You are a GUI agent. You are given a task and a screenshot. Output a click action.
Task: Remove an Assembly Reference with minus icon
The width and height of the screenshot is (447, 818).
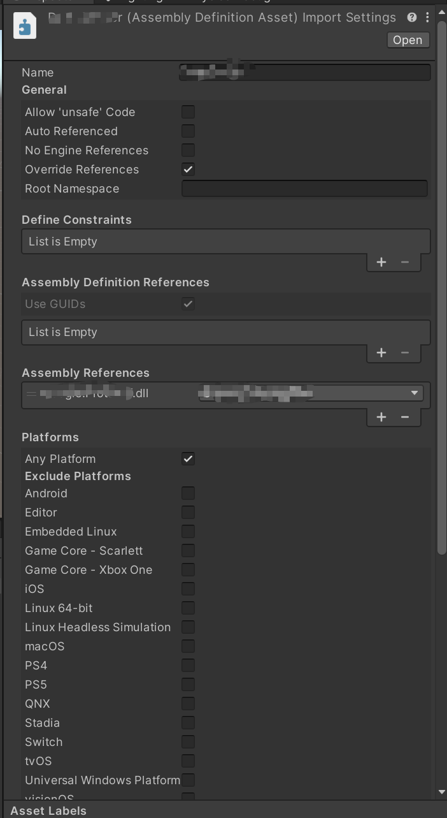point(404,417)
